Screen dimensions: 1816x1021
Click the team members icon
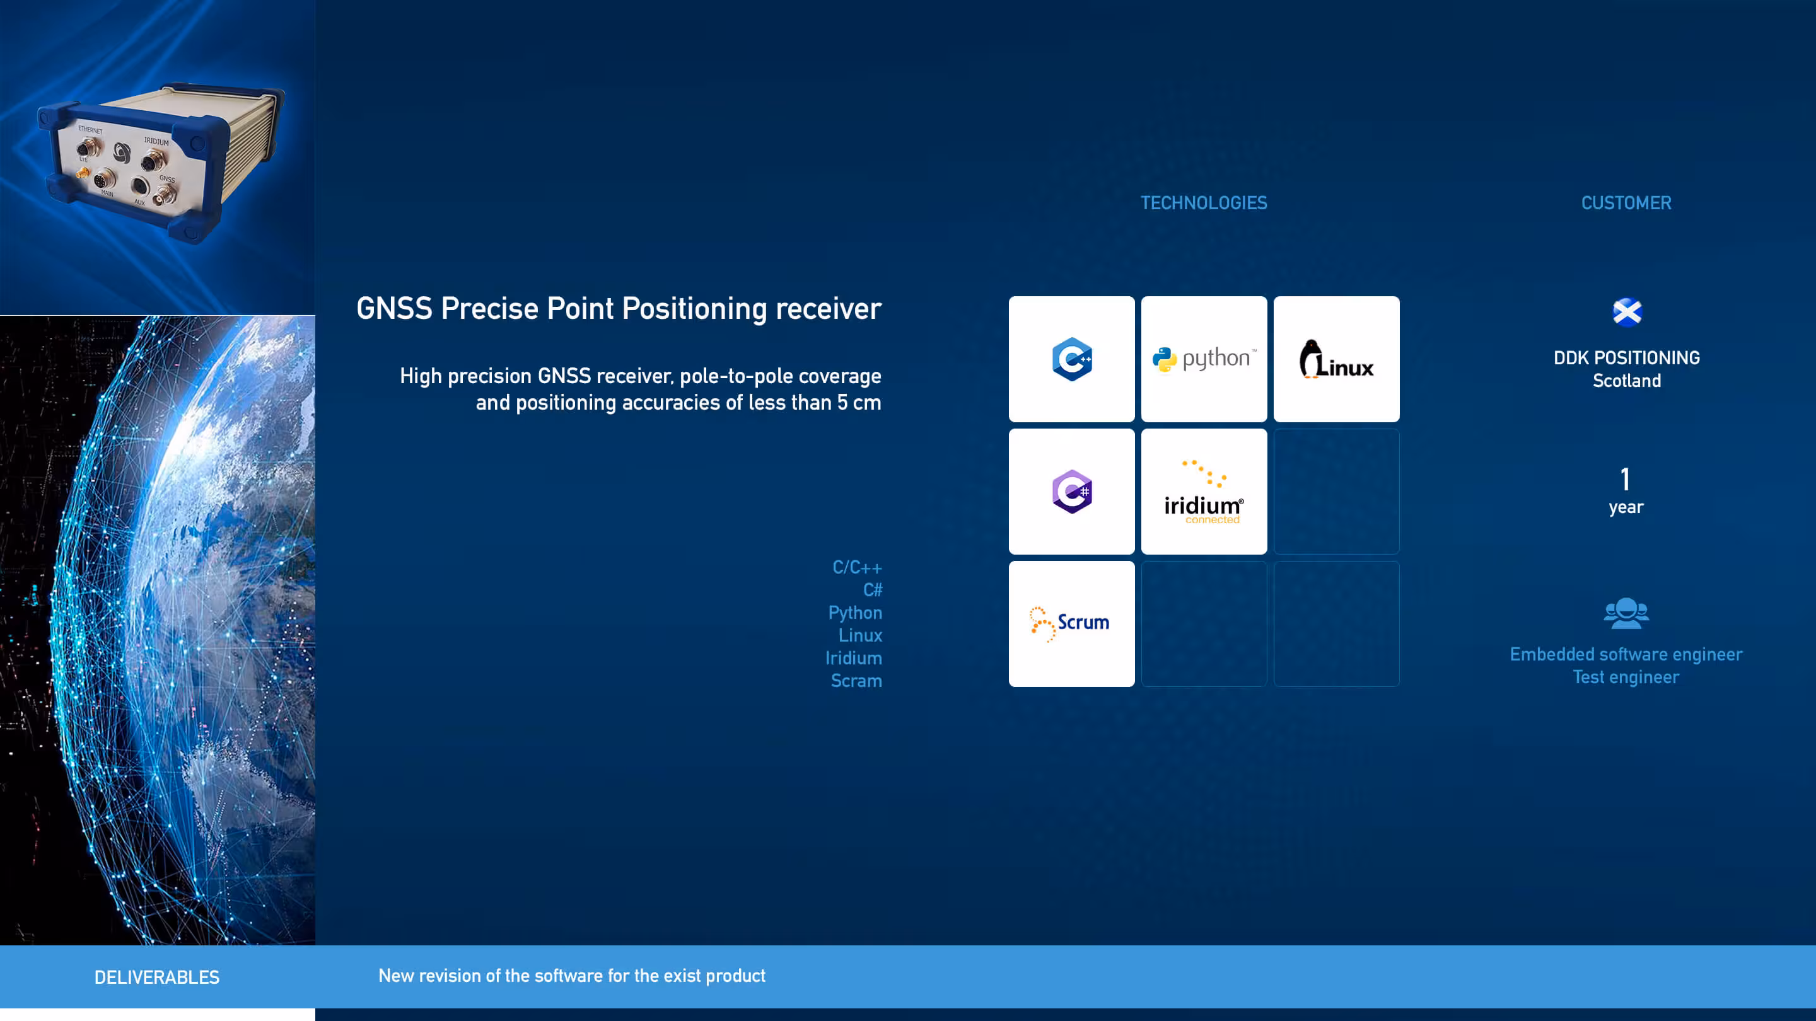1626,613
